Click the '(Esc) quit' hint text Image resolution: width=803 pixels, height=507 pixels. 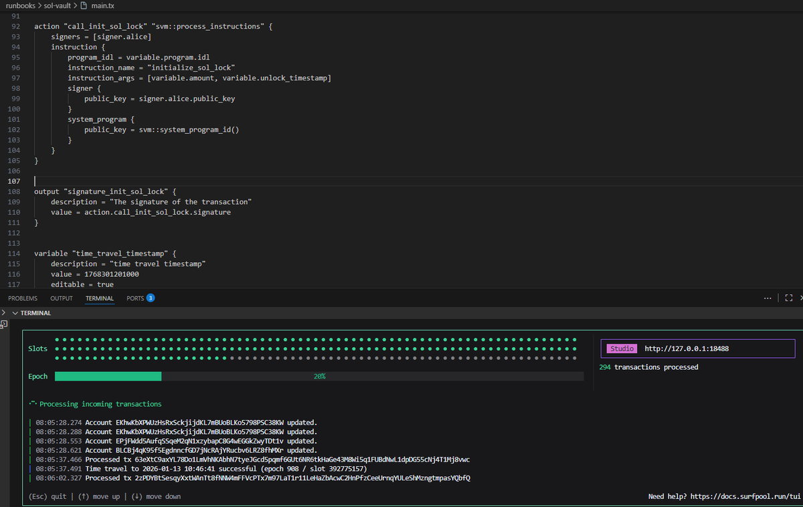tap(48, 496)
